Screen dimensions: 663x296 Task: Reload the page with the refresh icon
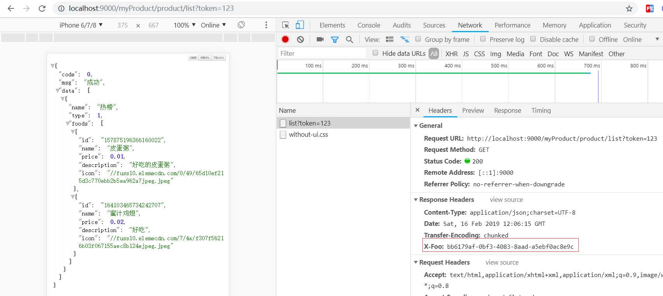click(x=42, y=8)
